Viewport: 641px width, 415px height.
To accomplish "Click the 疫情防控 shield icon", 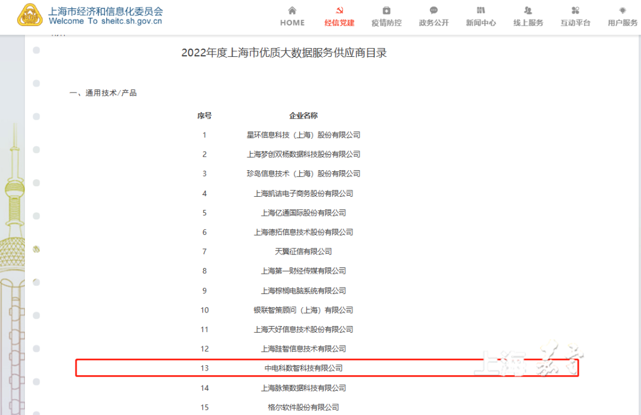I will pyautogui.click(x=386, y=10).
